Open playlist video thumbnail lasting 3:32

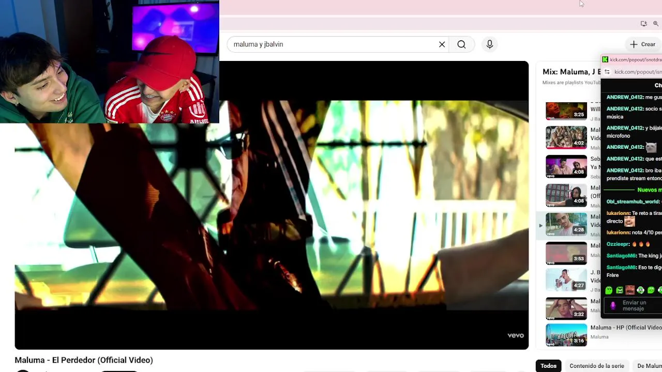[x=566, y=309]
